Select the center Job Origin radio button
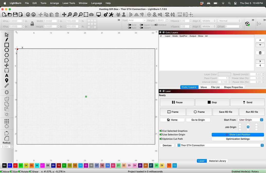Viewport: 266px width, 173px height. 248,127
